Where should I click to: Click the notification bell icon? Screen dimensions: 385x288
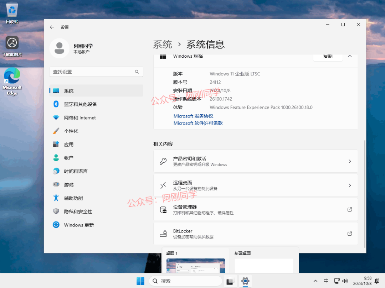coord(377,281)
